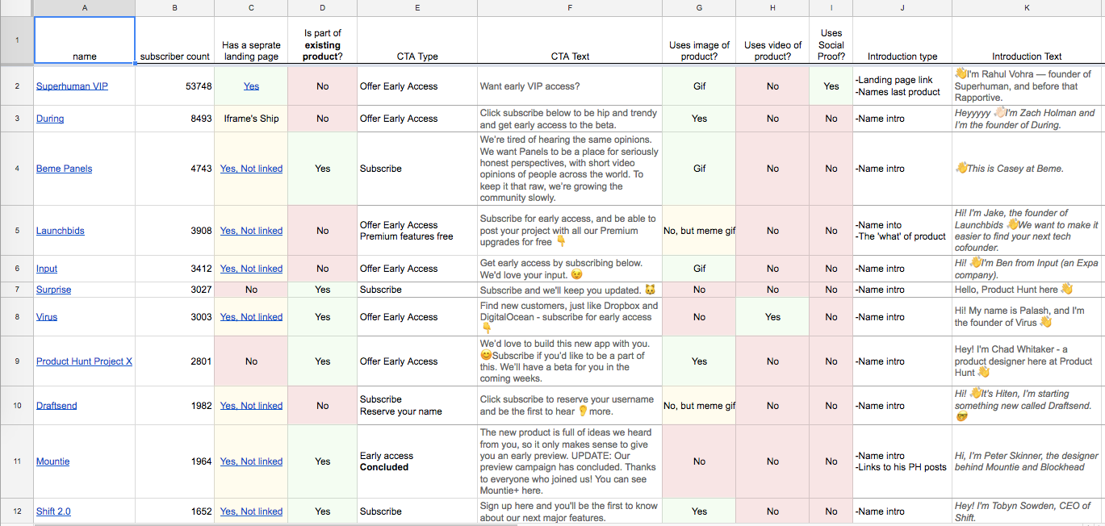Click the Draftsend link

[57, 406]
